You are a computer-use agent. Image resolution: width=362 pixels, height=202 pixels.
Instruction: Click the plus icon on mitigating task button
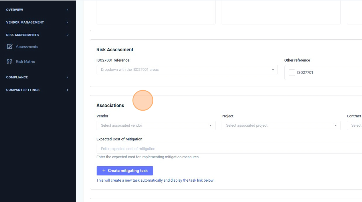tap(104, 171)
